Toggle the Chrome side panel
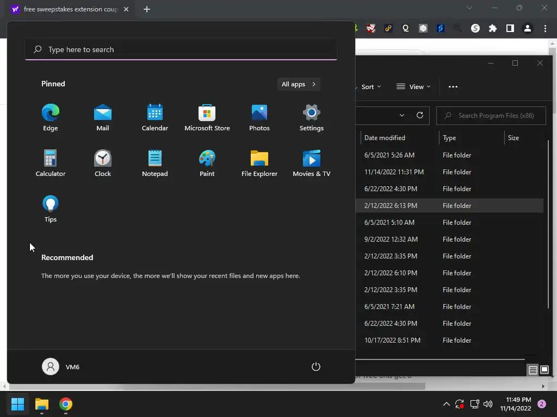 pyautogui.click(x=510, y=28)
